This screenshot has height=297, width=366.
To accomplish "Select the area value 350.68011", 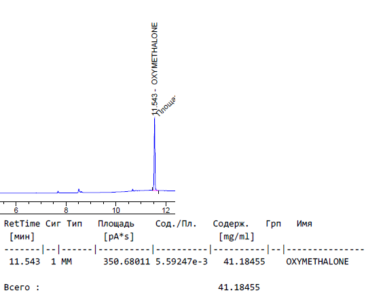I will click(x=127, y=262).
